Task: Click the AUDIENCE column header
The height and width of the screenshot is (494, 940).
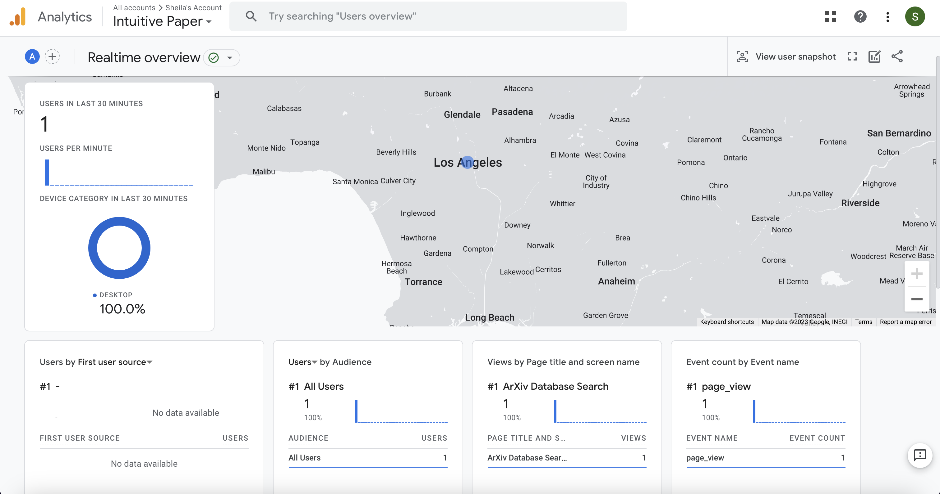Action: [308, 438]
